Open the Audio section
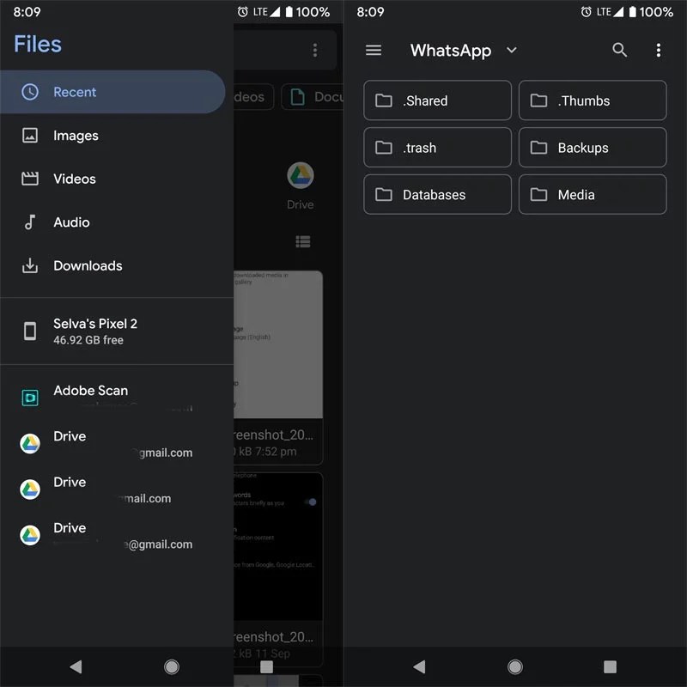The height and width of the screenshot is (687, 687). tap(72, 222)
